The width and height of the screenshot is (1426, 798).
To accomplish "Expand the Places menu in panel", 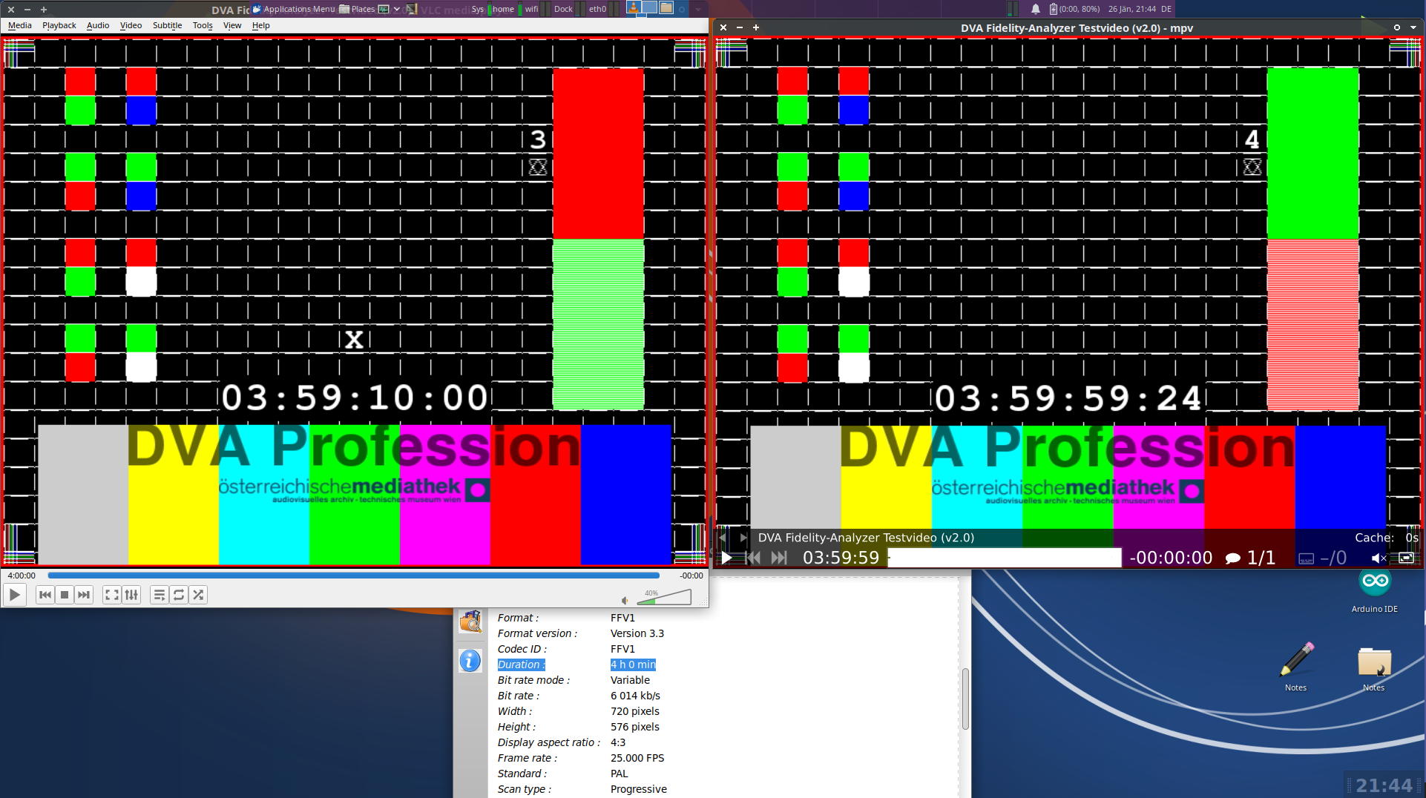I will pyautogui.click(x=358, y=9).
